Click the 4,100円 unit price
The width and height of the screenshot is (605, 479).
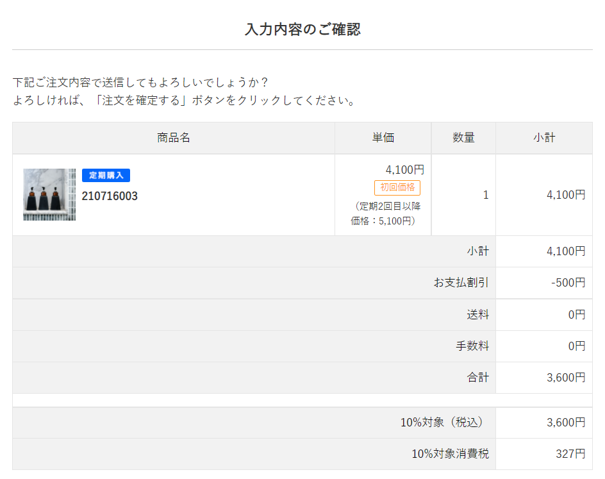click(404, 170)
